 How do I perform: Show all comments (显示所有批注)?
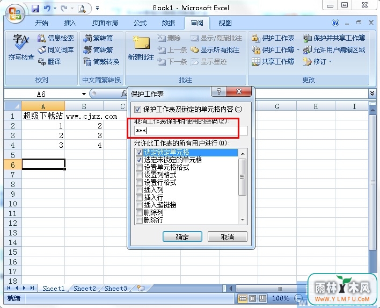[215, 50]
